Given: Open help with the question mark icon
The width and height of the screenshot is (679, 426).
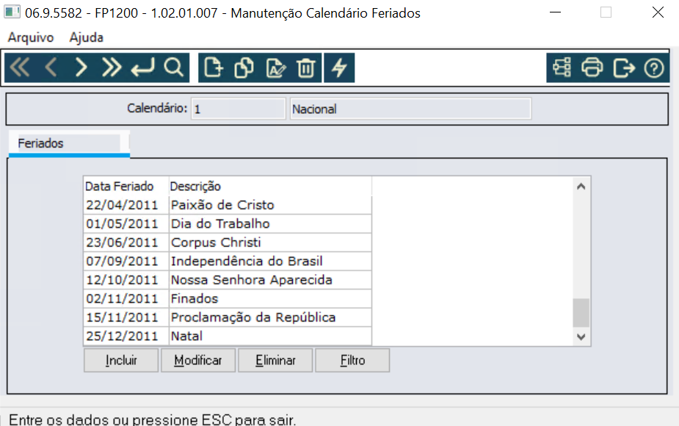Looking at the screenshot, I should (654, 68).
